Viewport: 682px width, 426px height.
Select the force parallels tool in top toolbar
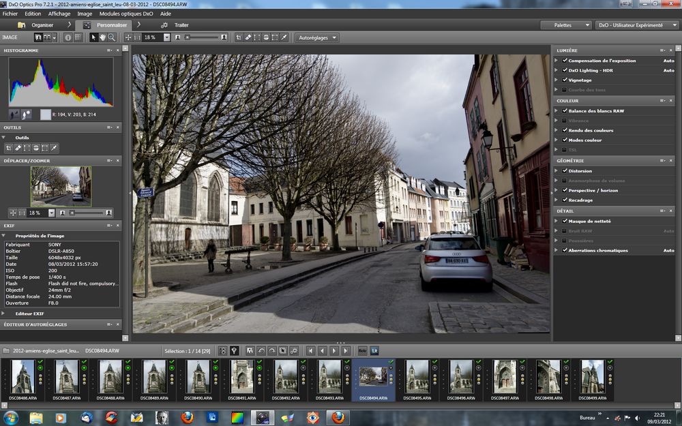[257, 37]
